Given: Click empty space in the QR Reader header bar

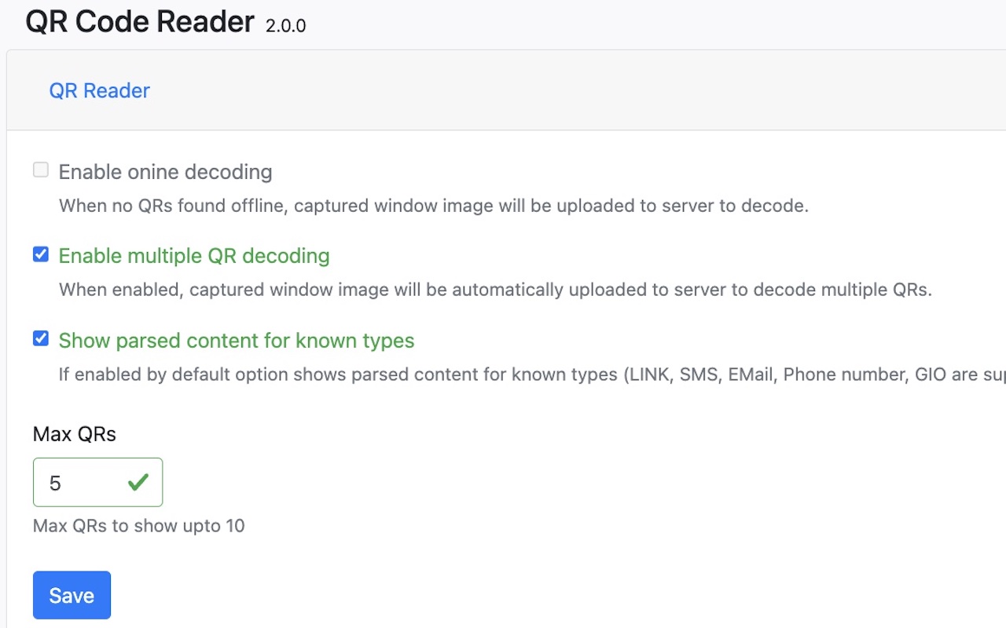Looking at the screenshot, I should (x=550, y=90).
